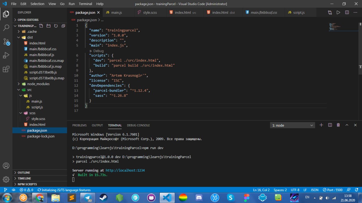Switch to the Output panel tab
This screenshot has height=203, width=362.
(x=97, y=125)
